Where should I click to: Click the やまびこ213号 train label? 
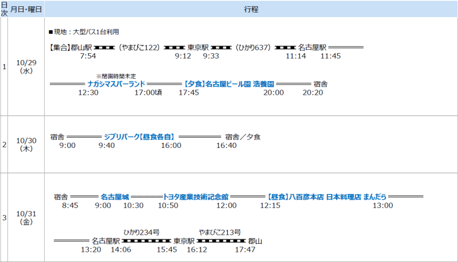219,232
